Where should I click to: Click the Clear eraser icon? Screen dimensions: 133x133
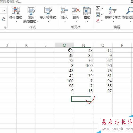pos(98,21)
